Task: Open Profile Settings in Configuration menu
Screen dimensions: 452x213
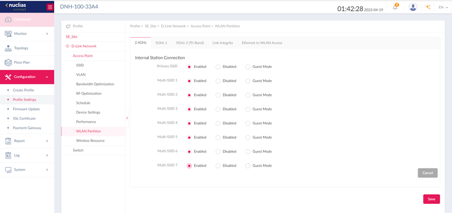Action: point(25,100)
